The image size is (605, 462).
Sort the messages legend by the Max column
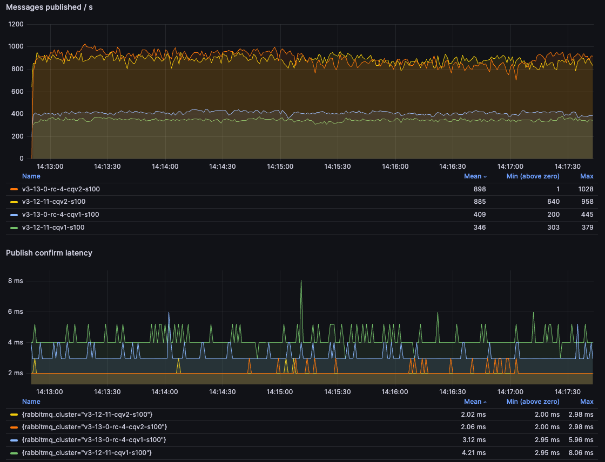coord(587,176)
